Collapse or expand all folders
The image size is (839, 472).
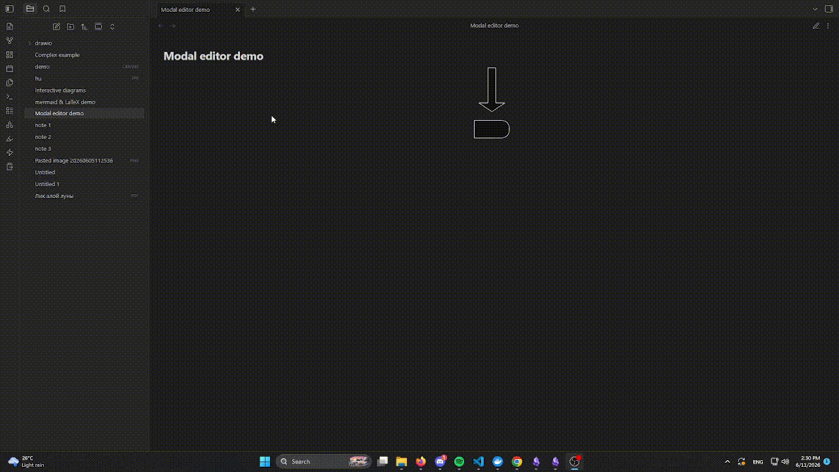click(112, 27)
